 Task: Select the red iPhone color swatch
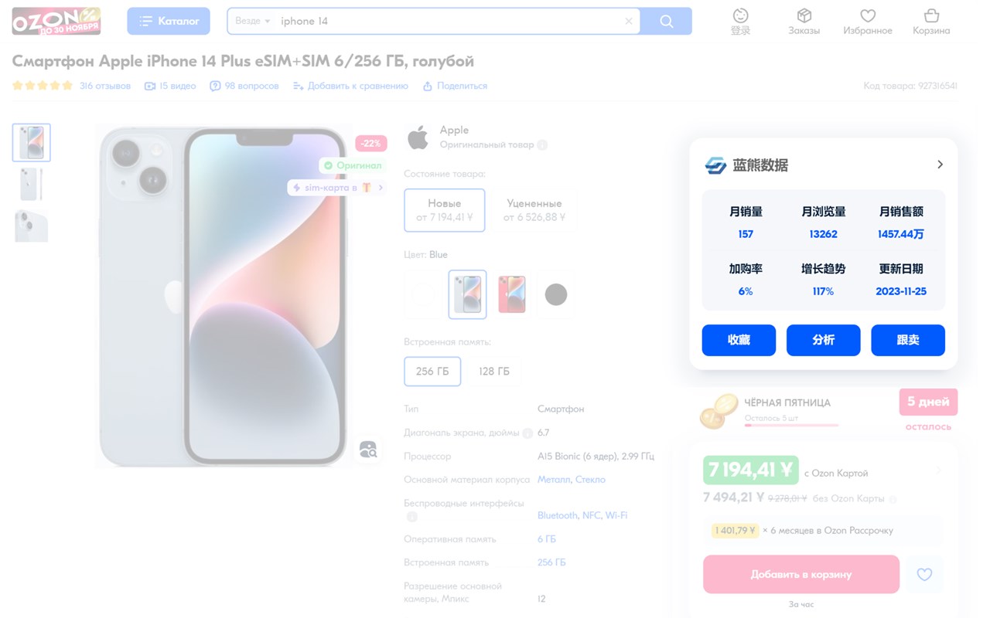point(512,294)
